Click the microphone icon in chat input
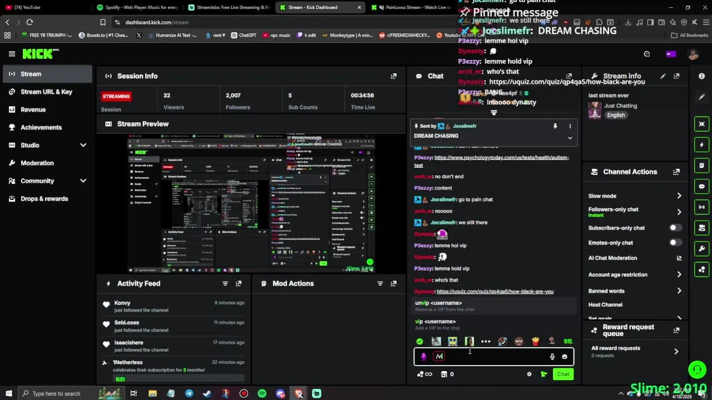Image resolution: width=712 pixels, height=400 pixels. tap(552, 357)
